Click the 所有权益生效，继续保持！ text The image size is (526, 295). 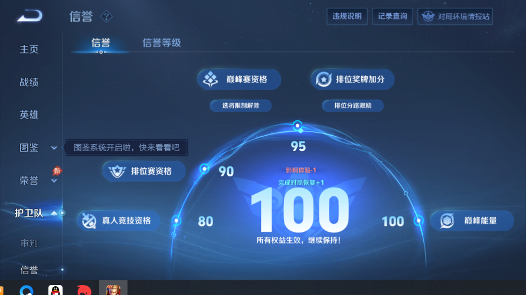click(299, 240)
